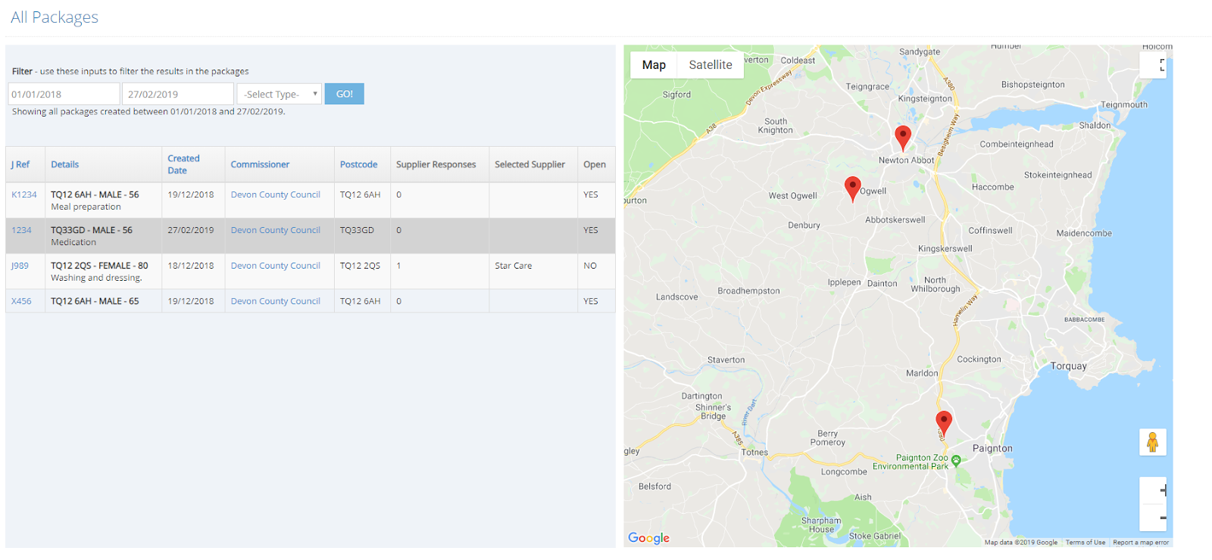Click Report a map error link

[1141, 542]
